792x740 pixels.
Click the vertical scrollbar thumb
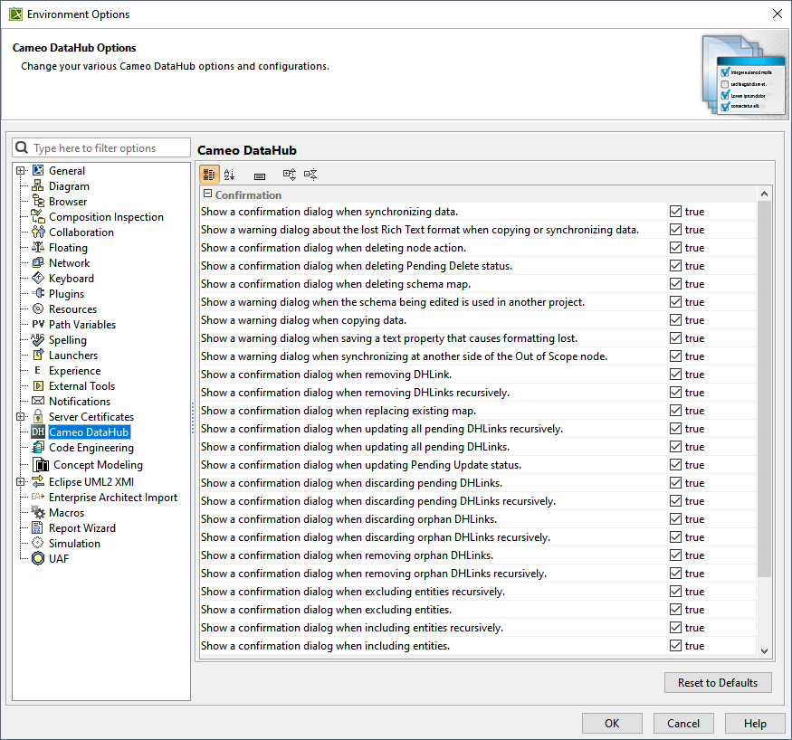pyautogui.click(x=764, y=389)
